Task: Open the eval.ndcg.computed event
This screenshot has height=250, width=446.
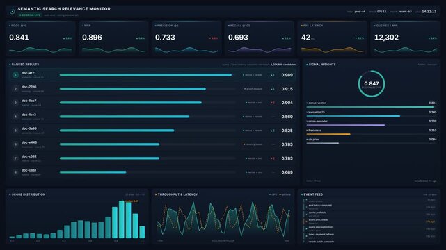Action: click(x=369, y=206)
